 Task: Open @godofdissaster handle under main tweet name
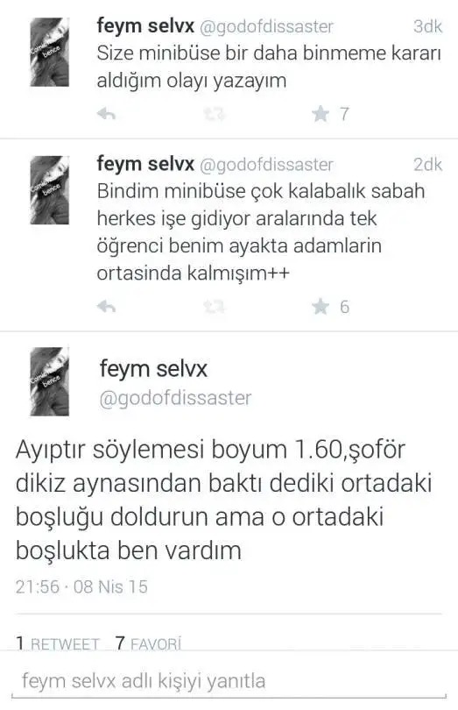pos(175,398)
